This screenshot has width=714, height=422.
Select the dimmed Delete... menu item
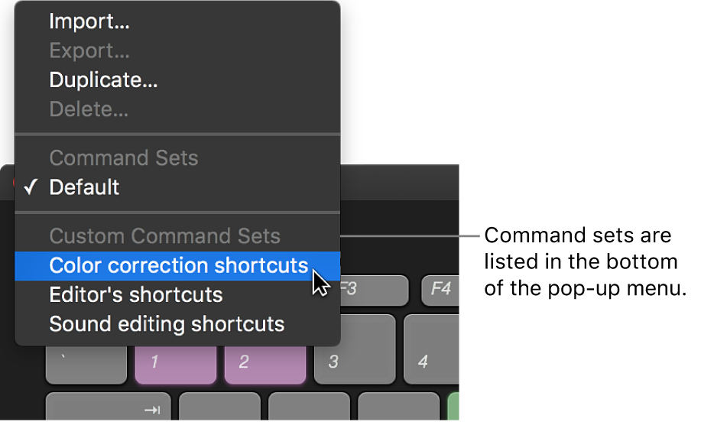tap(89, 109)
